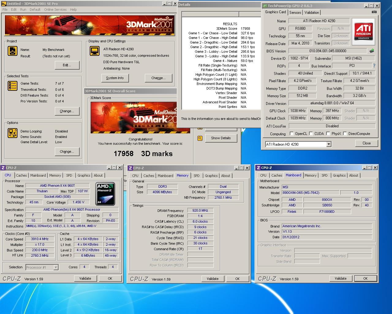The image size is (392, 314).
Task: Click the GPU name field ATI Radeon HD 4290
Action: coord(319,21)
